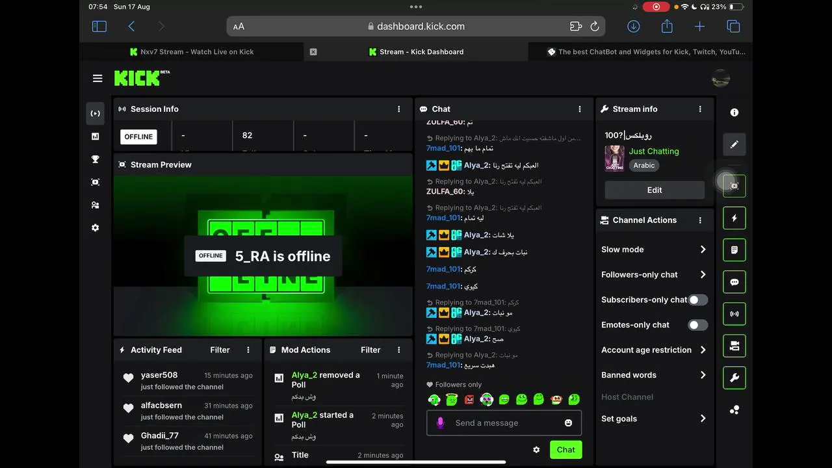Click the Stream Preview offline thumbnail
This screenshot has width=832, height=468.
[263, 256]
